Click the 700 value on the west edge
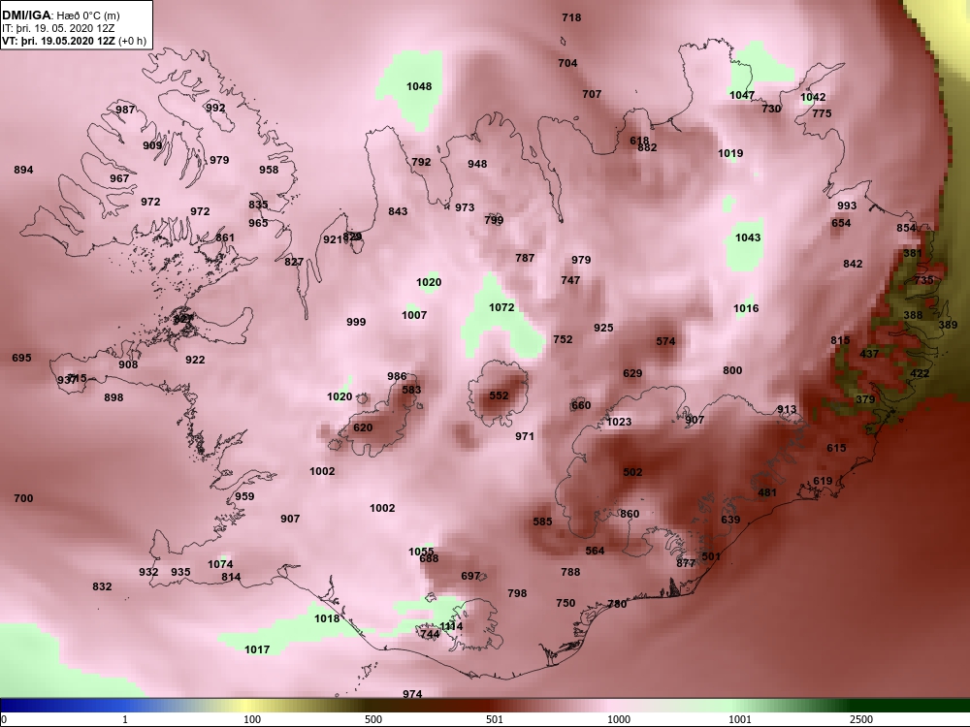The image size is (970, 727). [x=23, y=498]
